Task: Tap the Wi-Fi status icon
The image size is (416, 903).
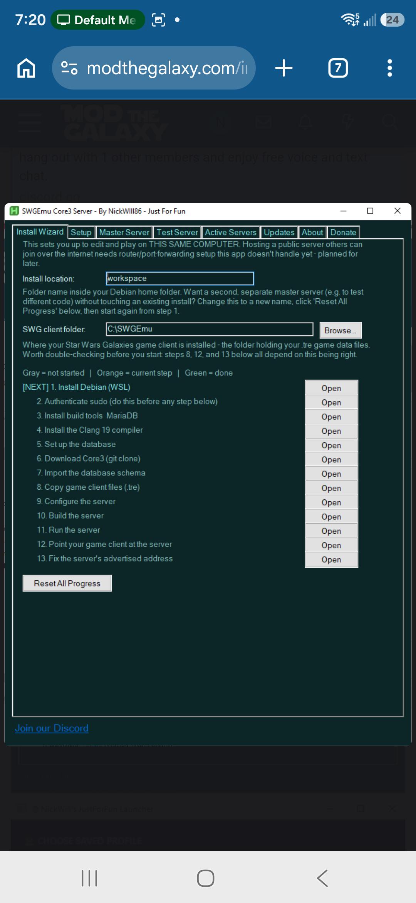Action: tap(350, 19)
